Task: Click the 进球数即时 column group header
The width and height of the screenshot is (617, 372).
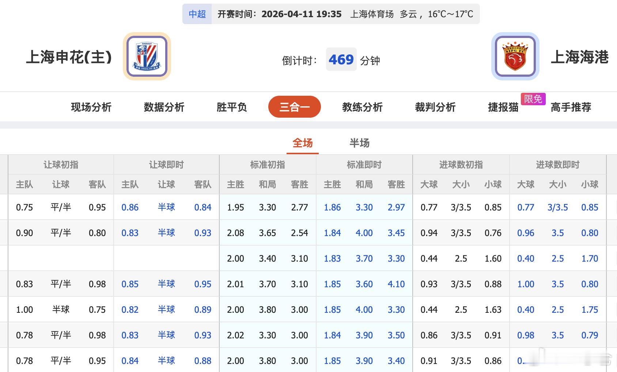Action: click(x=558, y=165)
